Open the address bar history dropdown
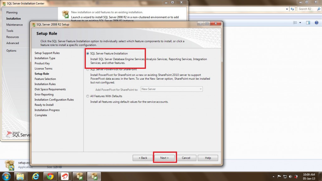This screenshot has width=322, height=181. coord(287,9)
